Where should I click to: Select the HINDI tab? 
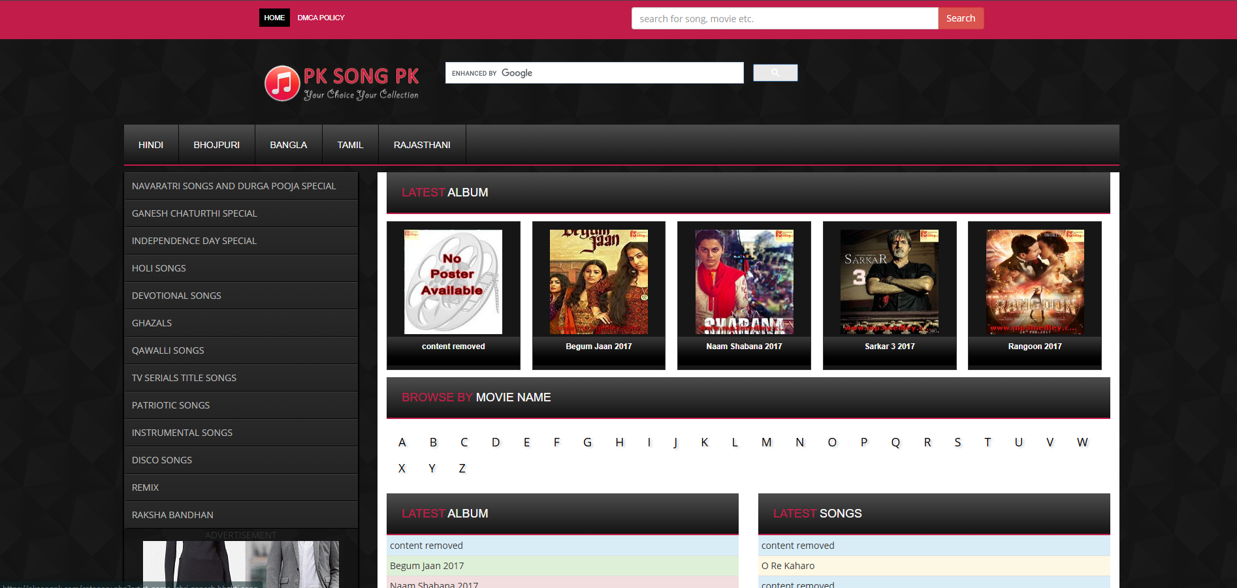[x=151, y=145]
